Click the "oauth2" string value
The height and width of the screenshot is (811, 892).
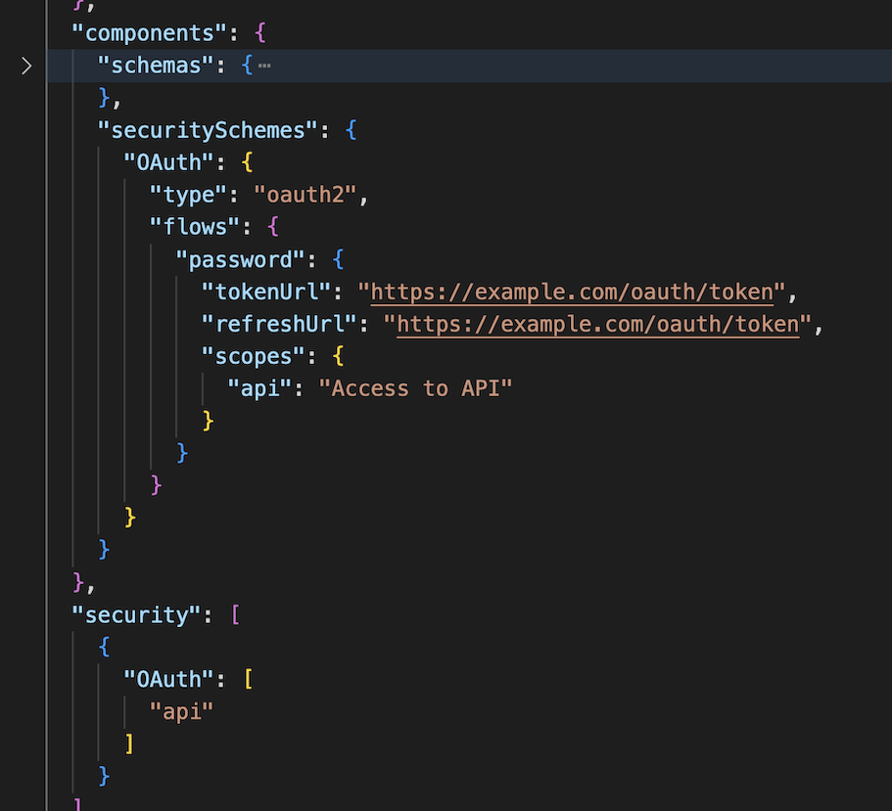(x=303, y=195)
